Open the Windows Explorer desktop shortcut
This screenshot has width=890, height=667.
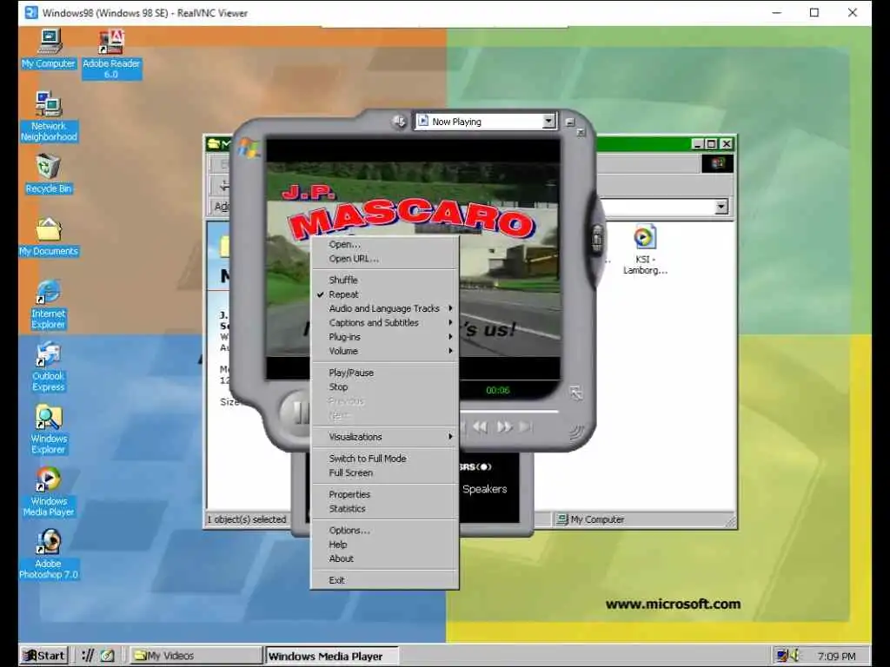click(x=49, y=429)
